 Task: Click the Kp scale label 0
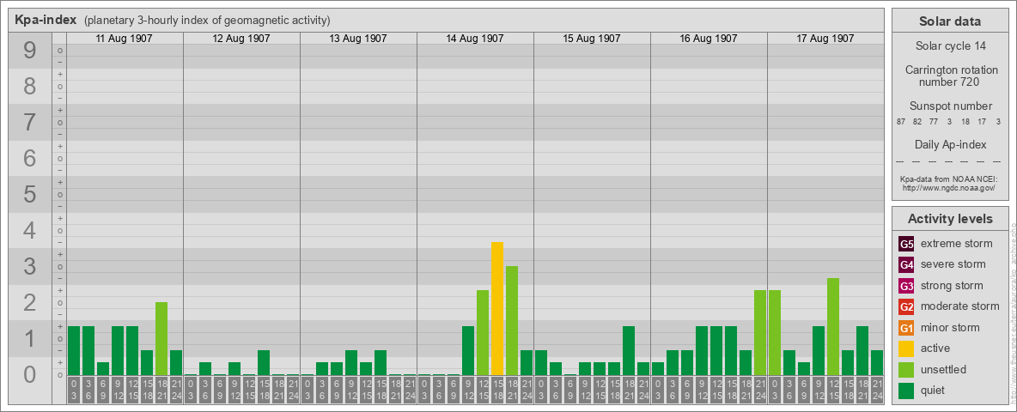coord(30,374)
